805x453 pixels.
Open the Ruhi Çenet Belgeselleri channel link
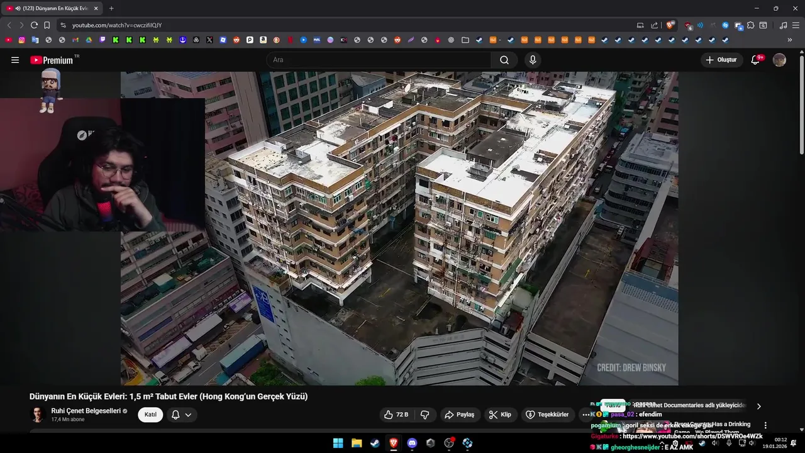point(86,411)
